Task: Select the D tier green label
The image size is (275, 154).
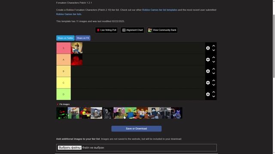Action: pyautogui.click(x=64, y=94)
